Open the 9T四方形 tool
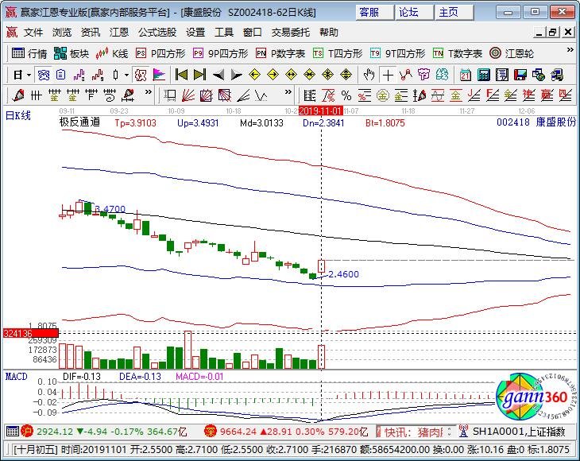 click(397, 53)
